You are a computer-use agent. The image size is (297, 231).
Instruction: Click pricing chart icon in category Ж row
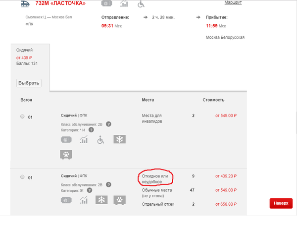[x=84, y=200]
